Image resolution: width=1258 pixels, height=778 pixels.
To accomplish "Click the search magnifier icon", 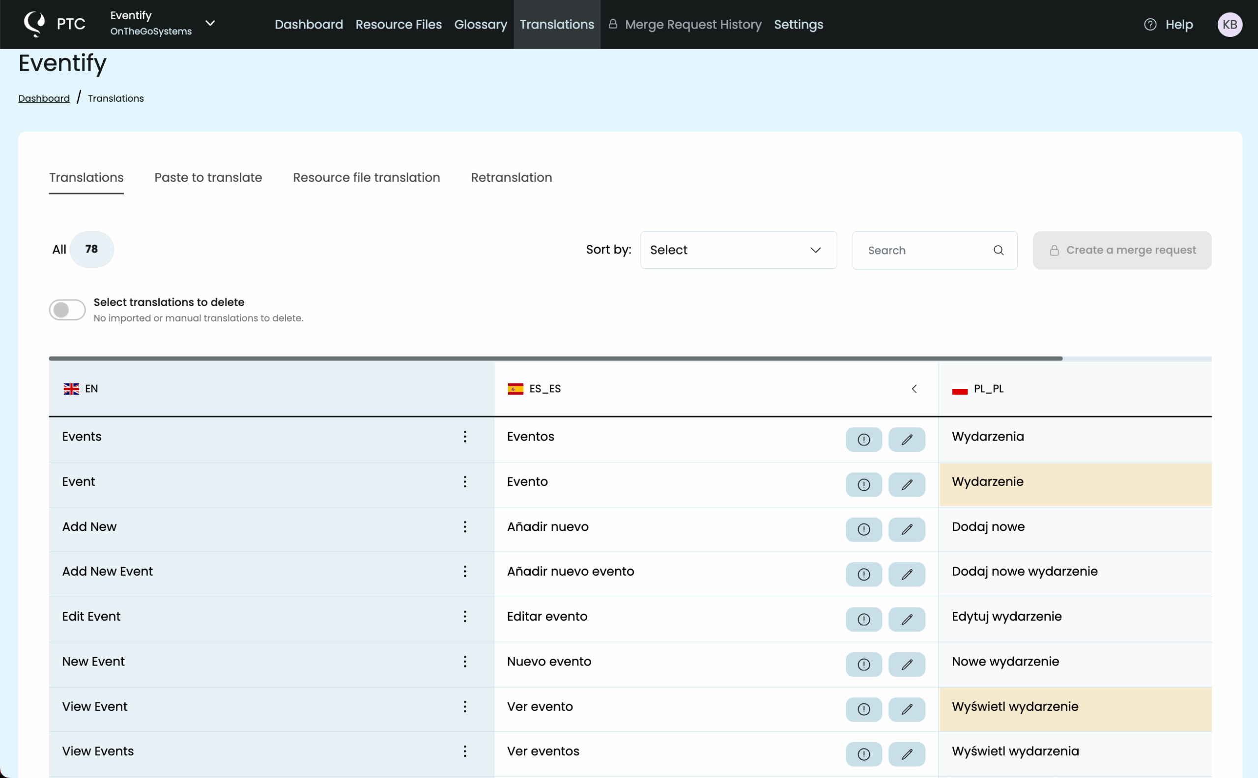I will pos(999,250).
